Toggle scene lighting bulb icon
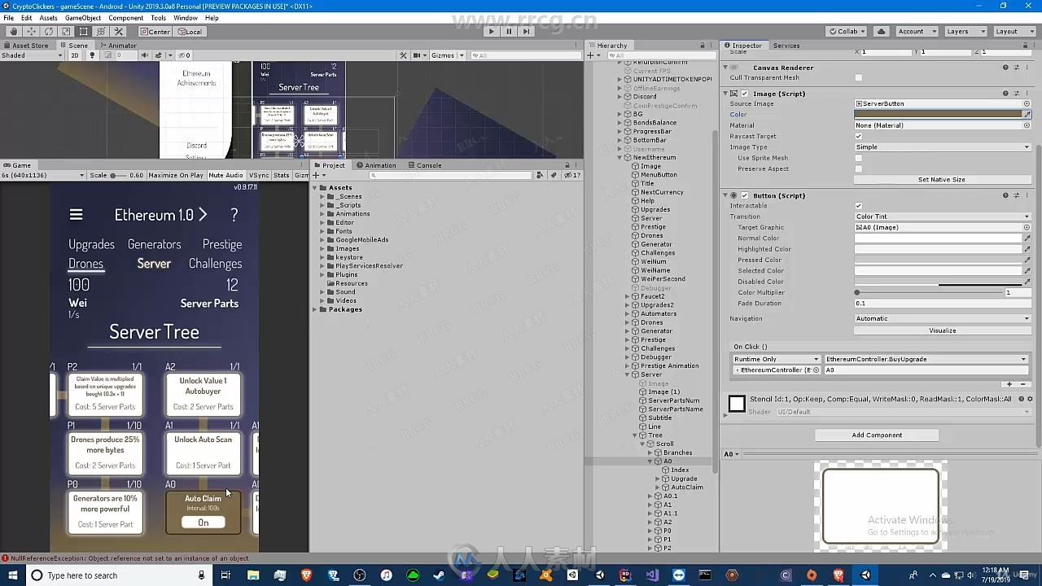The height and width of the screenshot is (586, 1042). (92, 55)
